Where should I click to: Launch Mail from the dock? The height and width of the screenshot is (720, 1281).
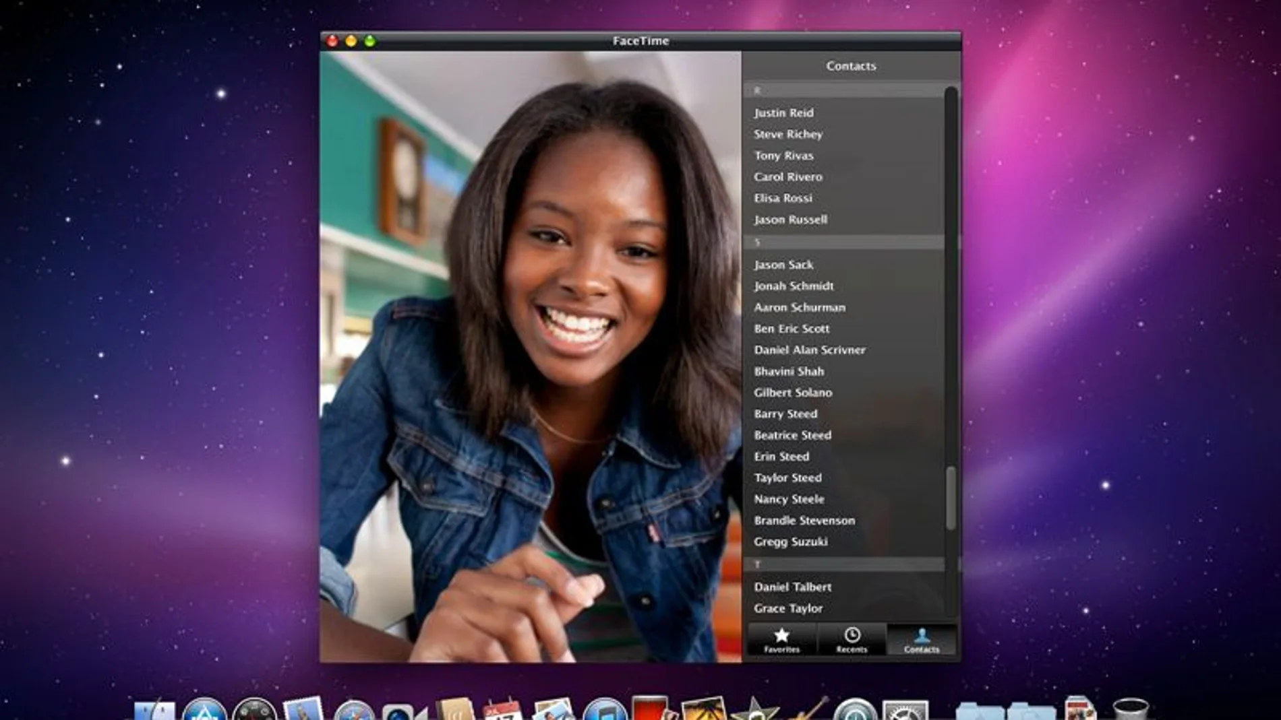click(x=303, y=709)
